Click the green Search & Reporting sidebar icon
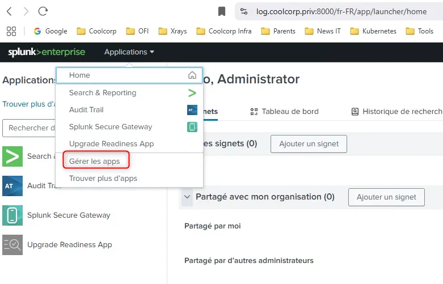443x284 pixels. point(12,156)
